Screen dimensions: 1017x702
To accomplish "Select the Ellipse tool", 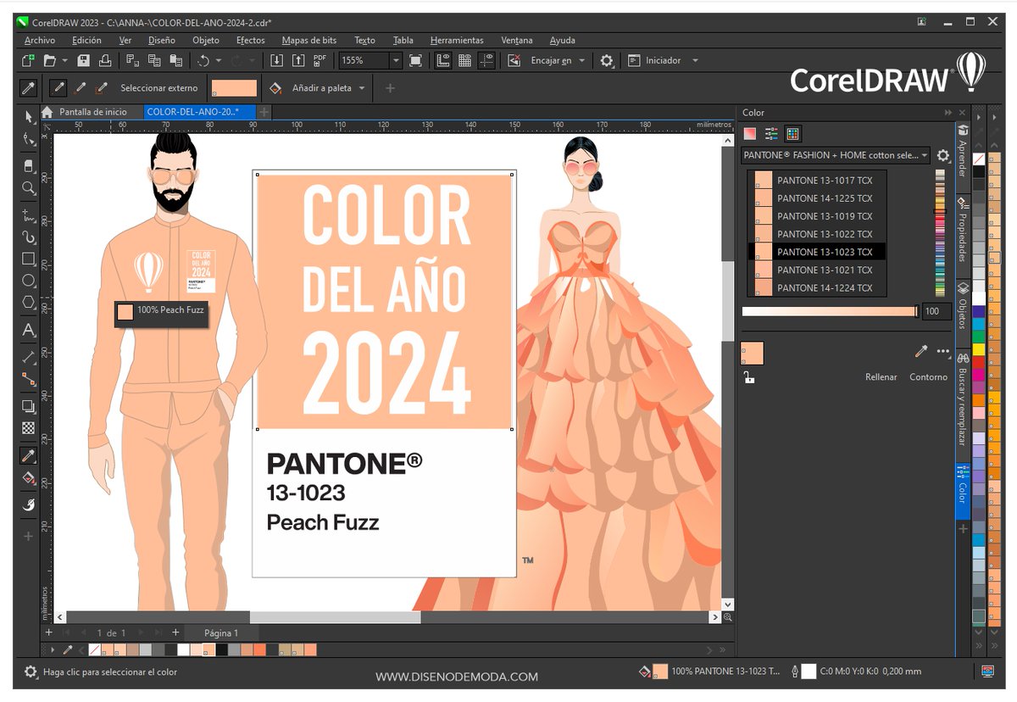I will [x=29, y=281].
